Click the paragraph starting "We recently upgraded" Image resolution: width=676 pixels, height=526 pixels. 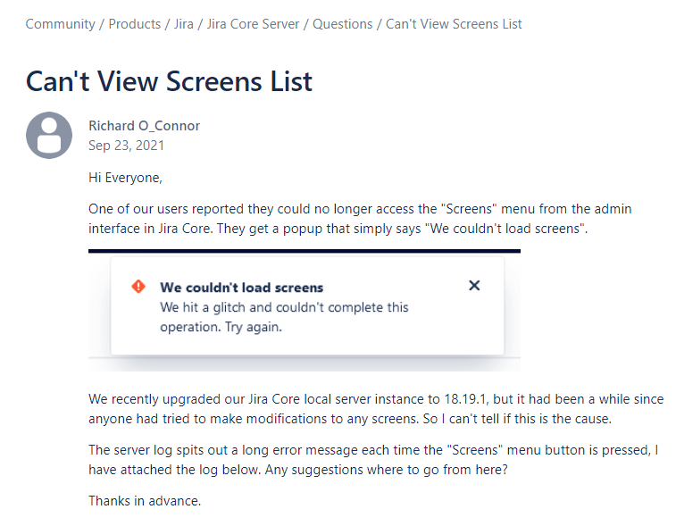(x=375, y=408)
